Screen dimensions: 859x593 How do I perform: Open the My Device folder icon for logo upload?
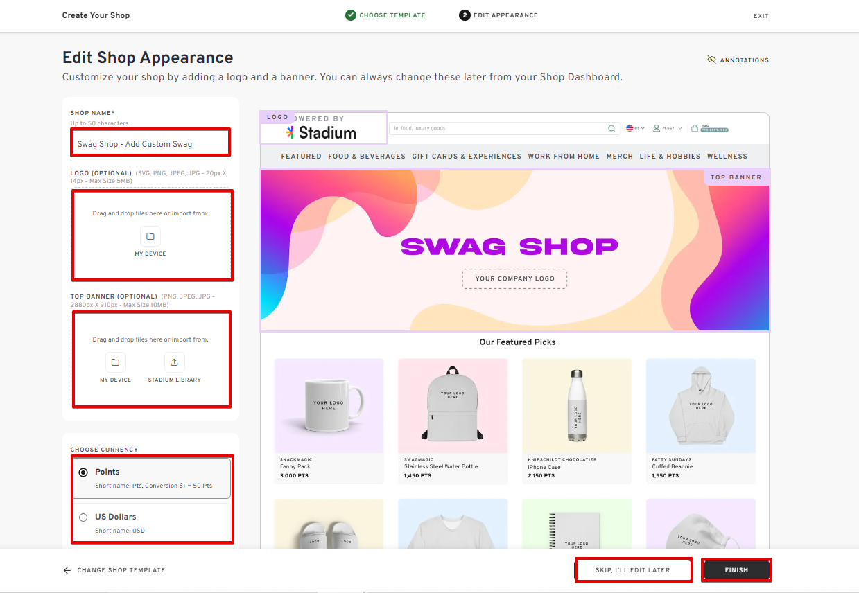click(150, 236)
